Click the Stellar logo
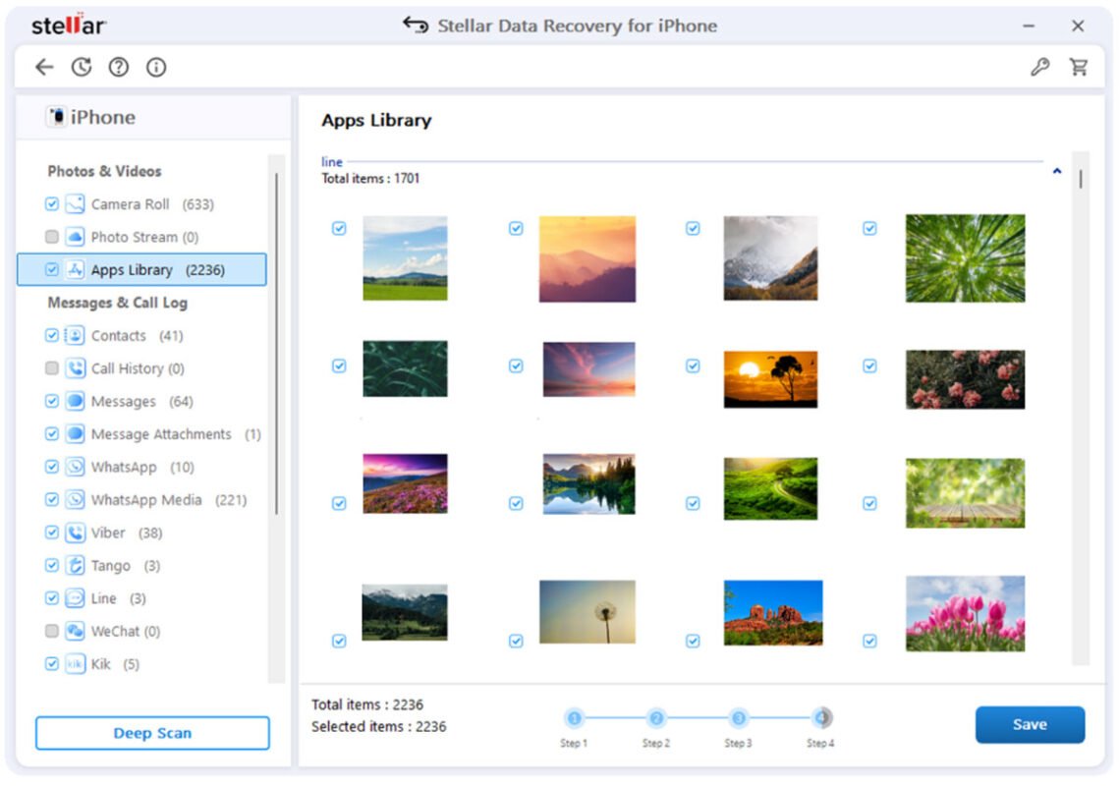The width and height of the screenshot is (1119, 786). 67,26
